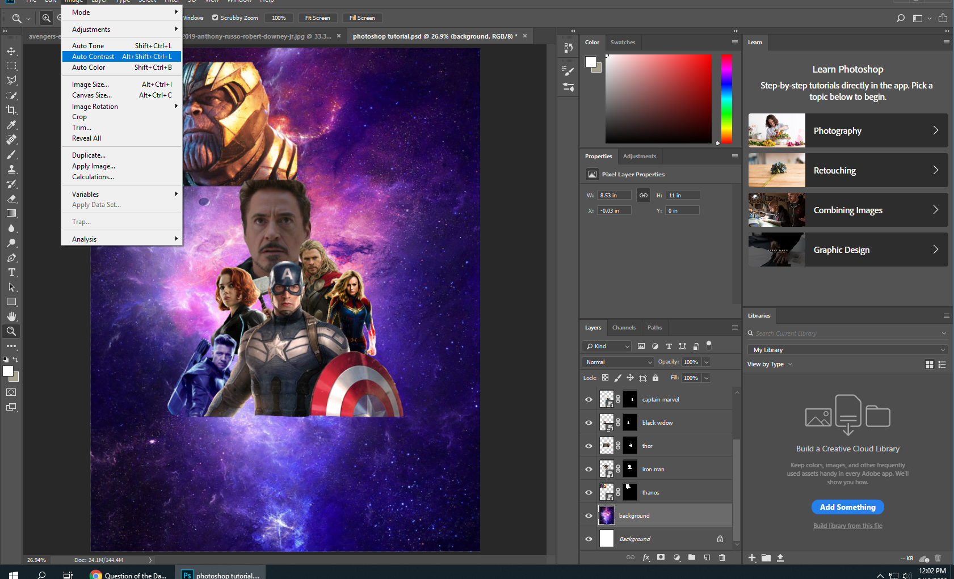Toggle the link width and height button
This screenshot has width=954, height=579.
pos(644,195)
